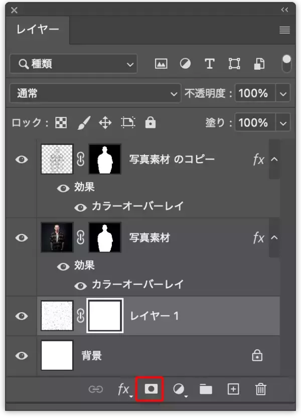Select mask thumbnail of 写真素材 のコピー

point(105,159)
